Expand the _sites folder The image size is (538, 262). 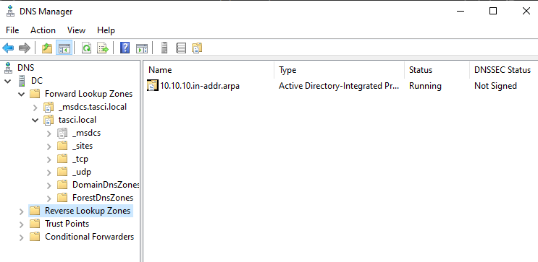point(49,147)
